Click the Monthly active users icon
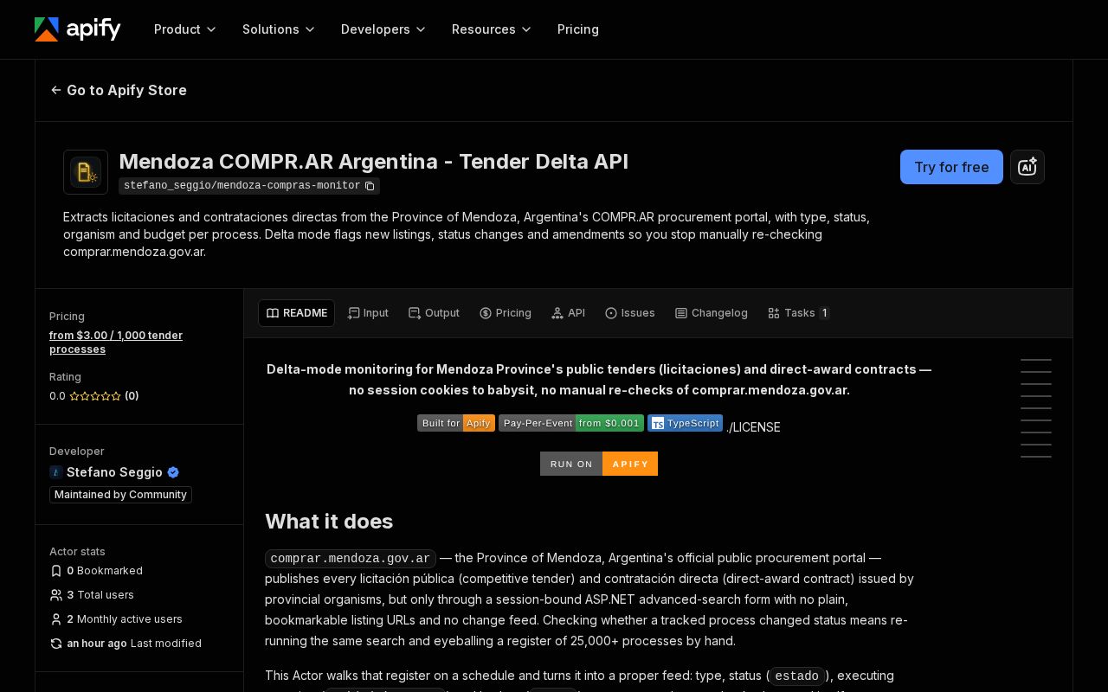Image resolution: width=1108 pixels, height=692 pixels. point(56,619)
